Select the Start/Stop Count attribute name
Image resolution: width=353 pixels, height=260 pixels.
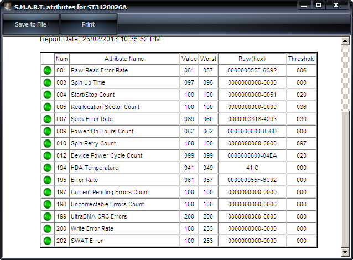point(93,95)
